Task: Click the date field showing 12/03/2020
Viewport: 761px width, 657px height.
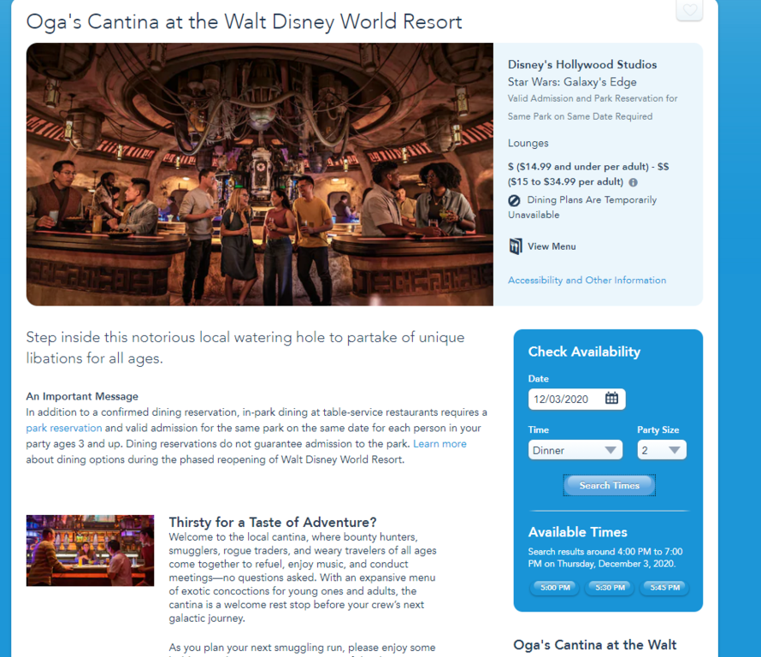Action: coord(567,399)
